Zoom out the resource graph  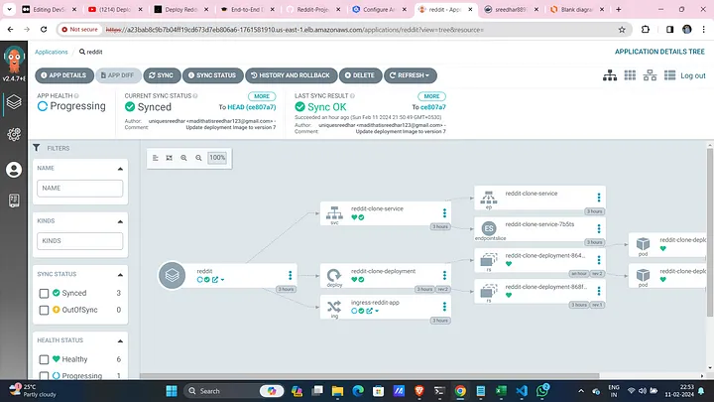coord(198,158)
